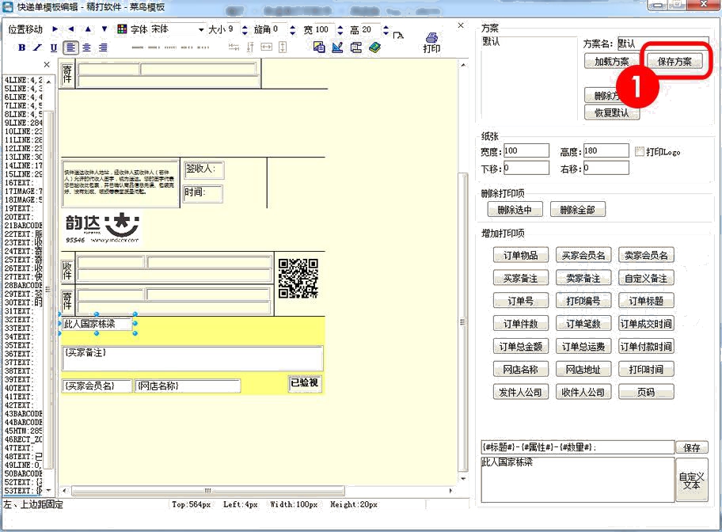Center-align the selected text
This screenshot has height=532, width=722.
coord(87,47)
